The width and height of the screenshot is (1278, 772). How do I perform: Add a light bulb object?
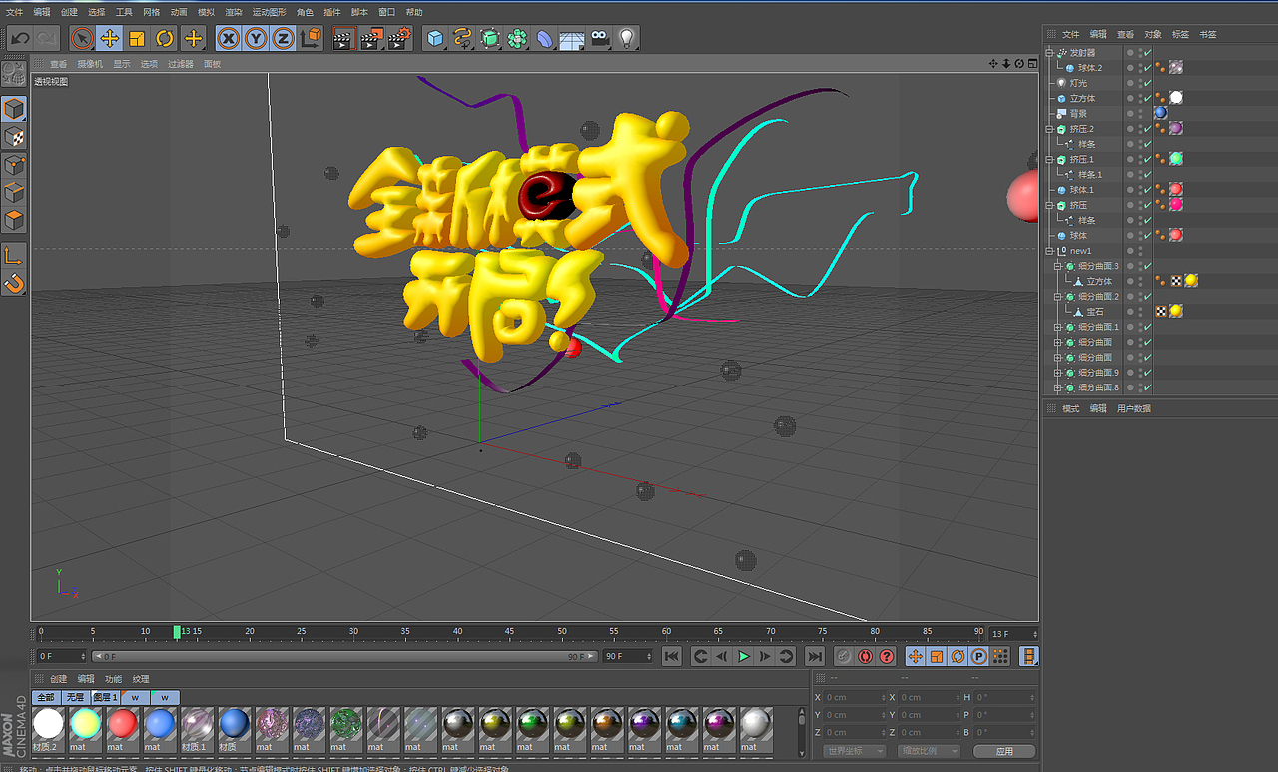(x=627, y=39)
